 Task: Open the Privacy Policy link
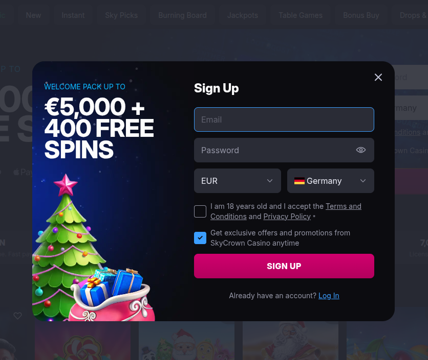287,217
